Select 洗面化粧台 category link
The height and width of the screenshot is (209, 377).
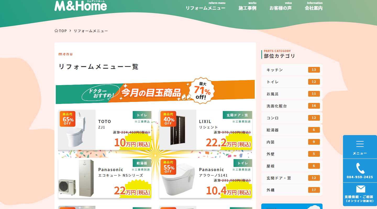pyautogui.click(x=292, y=106)
